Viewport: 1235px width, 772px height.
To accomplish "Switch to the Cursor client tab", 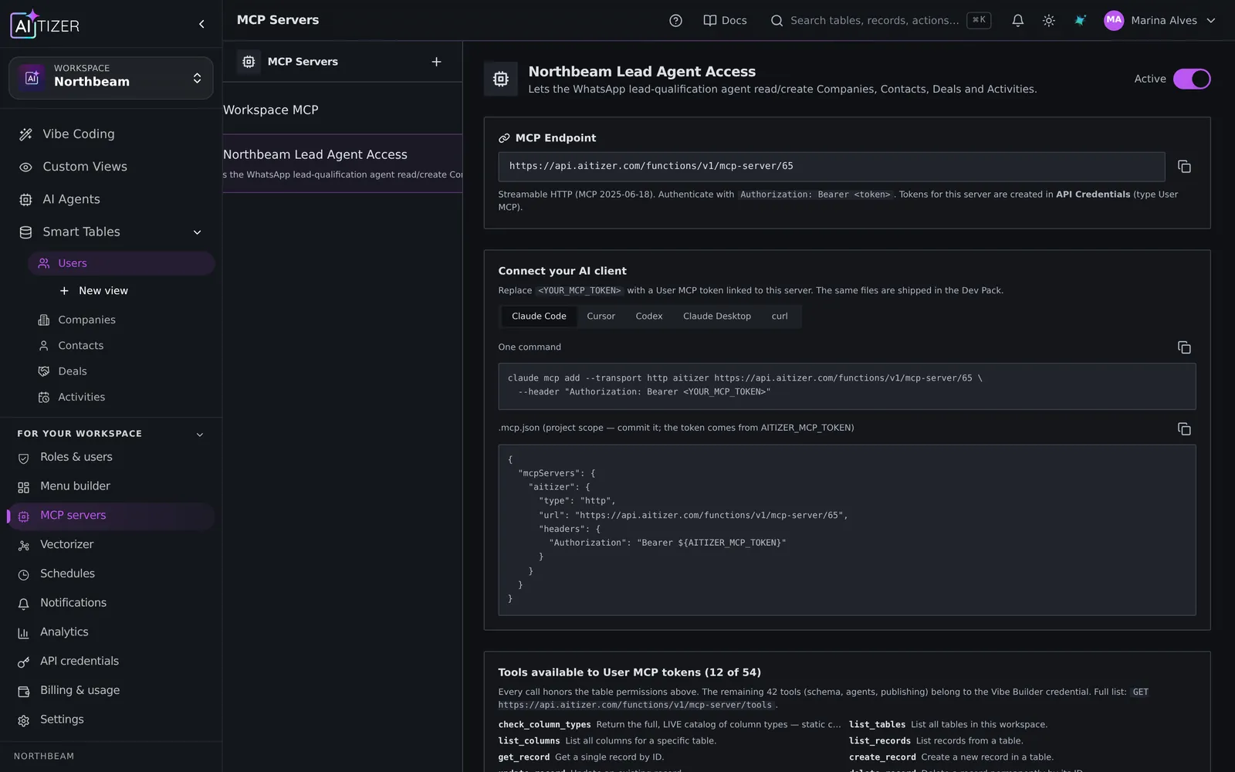I will click(601, 317).
